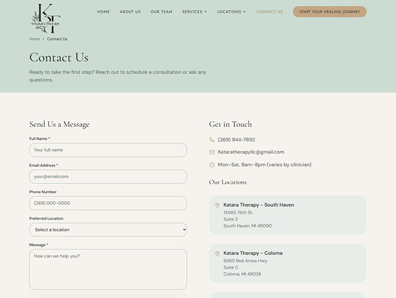Click the Suite C address line
The height and width of the screenshot is (298, 396).
coord(231,267)
